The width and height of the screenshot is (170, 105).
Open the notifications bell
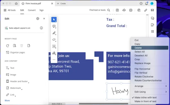point(146,4)
